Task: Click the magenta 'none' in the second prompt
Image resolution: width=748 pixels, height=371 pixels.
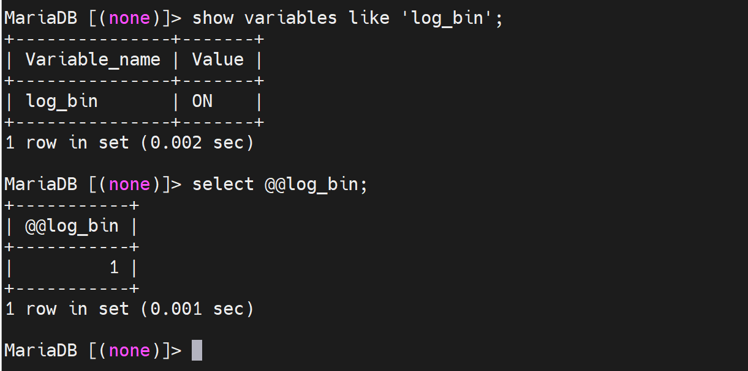Action: coord(129,184)
